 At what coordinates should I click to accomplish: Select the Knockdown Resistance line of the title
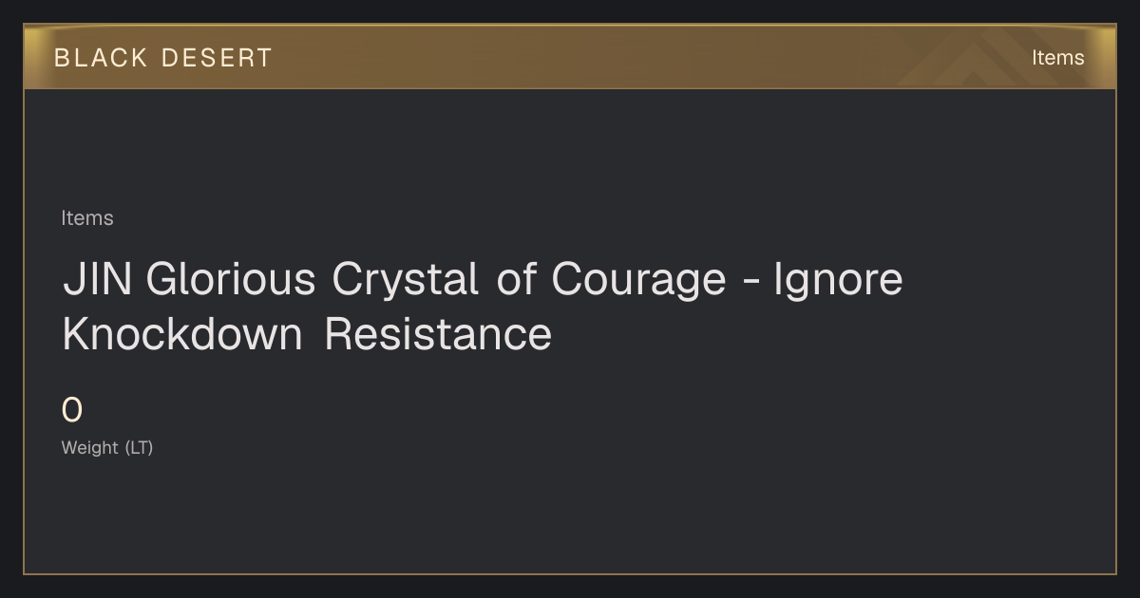click(x=307, y=334)
